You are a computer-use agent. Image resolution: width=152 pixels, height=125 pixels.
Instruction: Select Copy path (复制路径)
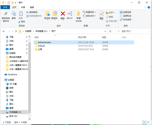click(32, 12)
